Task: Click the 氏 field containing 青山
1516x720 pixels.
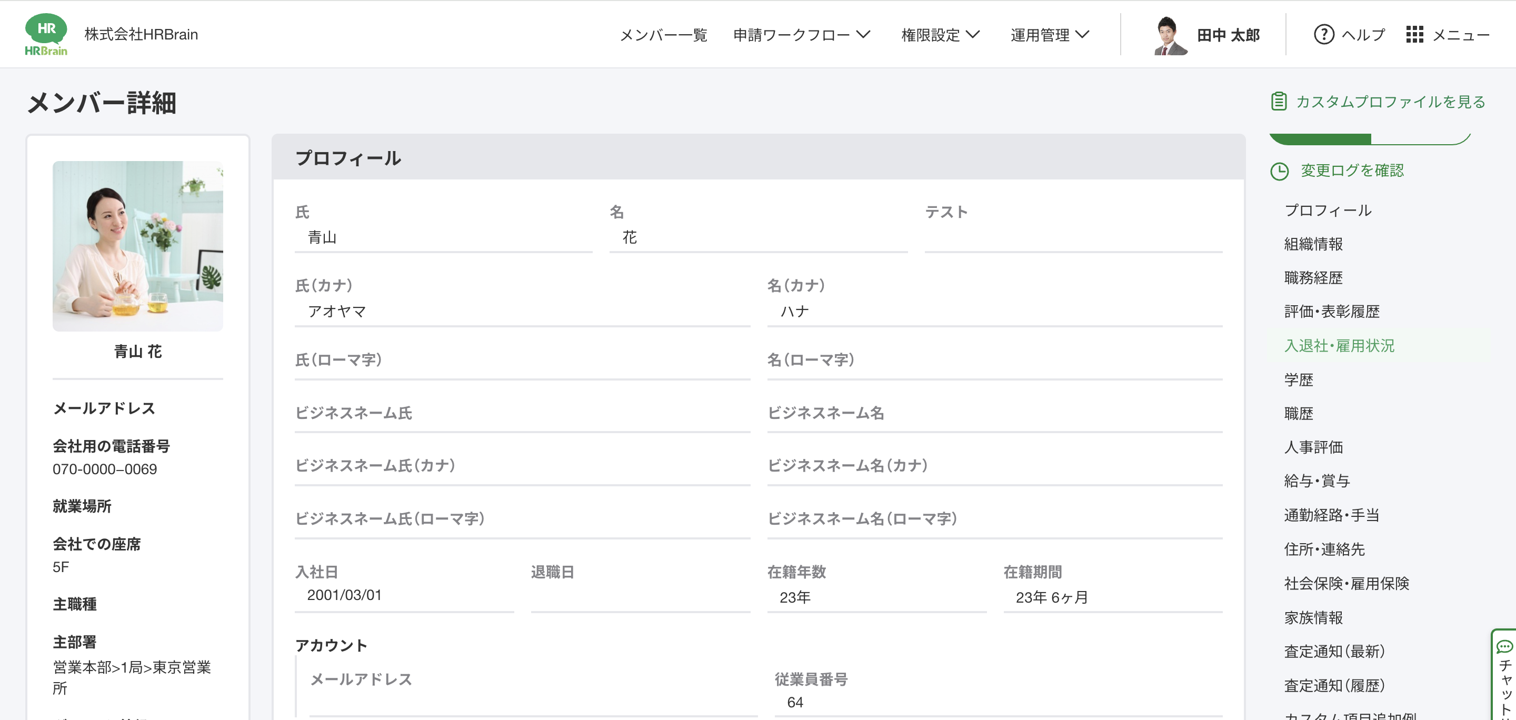Action: (x=443, y=238)
